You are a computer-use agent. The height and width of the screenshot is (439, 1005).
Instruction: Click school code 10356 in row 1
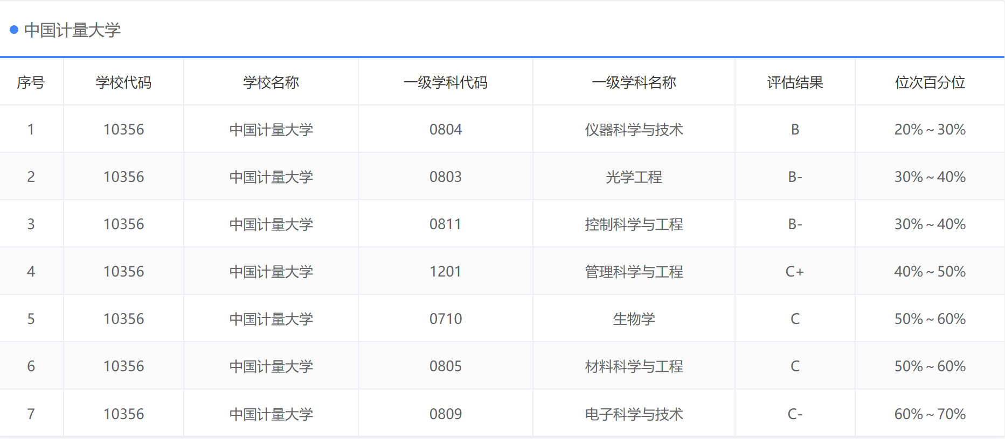pyautogui.click(x=124, y=130)
